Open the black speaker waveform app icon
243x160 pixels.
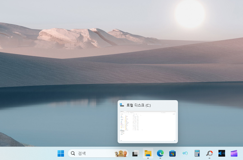[x=222, y=153]
